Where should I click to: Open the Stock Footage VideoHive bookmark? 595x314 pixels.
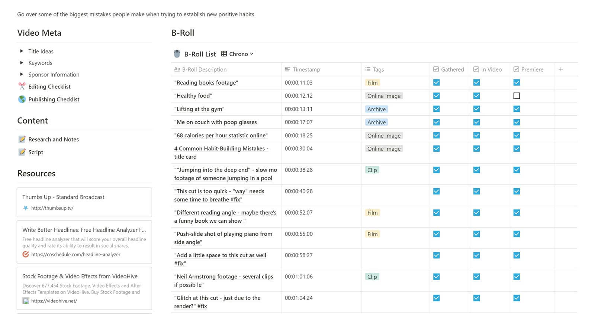pos(84,288)
